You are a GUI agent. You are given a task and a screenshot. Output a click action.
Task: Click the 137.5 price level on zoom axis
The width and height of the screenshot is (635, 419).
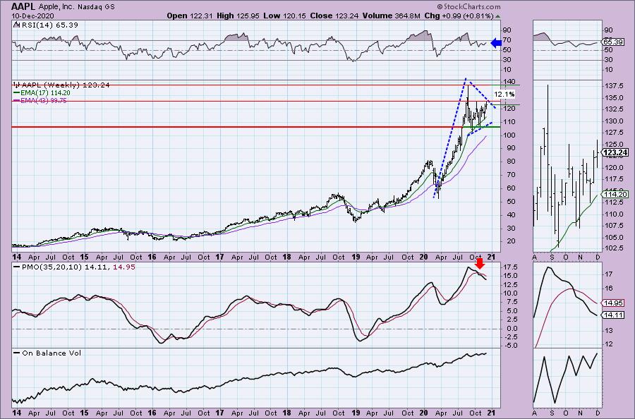pyautogui.click(x=614, y=85)
